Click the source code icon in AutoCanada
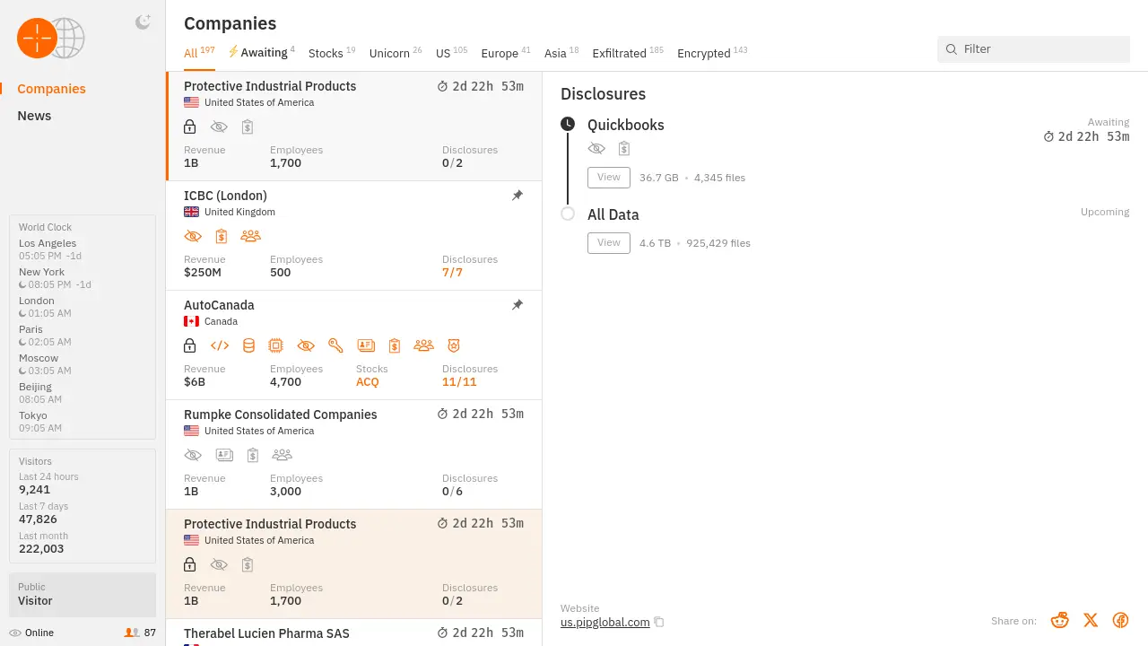 tap(220, 345)
